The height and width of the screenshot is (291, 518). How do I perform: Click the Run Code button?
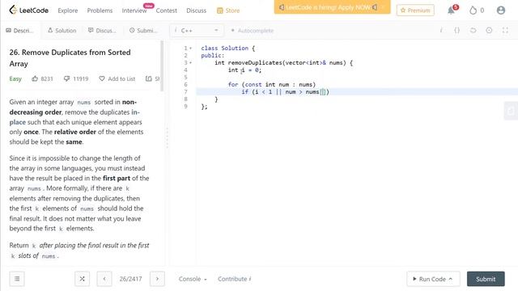(x=432, y=279)
